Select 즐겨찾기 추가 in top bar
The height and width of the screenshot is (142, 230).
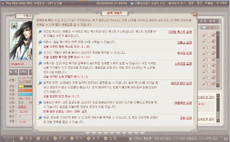pyautogui.click(x=177, y=3)
